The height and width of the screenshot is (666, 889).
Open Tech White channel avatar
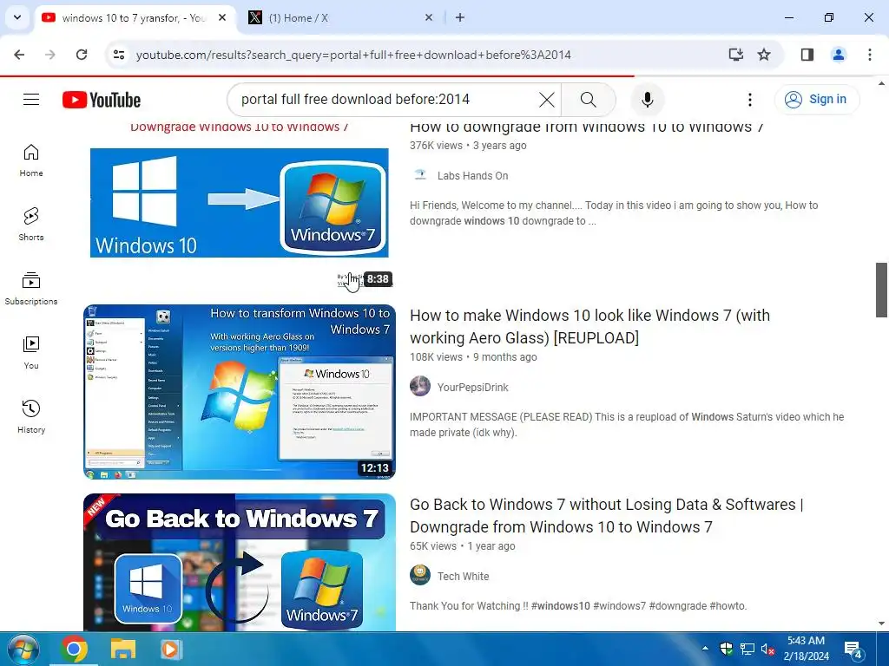pos(420,576)
